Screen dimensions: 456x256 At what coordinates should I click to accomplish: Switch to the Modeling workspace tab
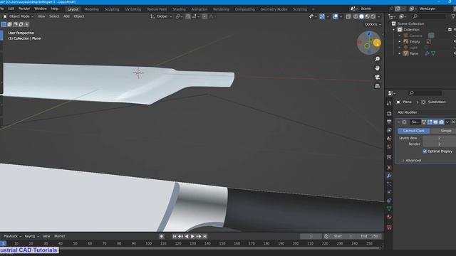click(x=91, y=9)
